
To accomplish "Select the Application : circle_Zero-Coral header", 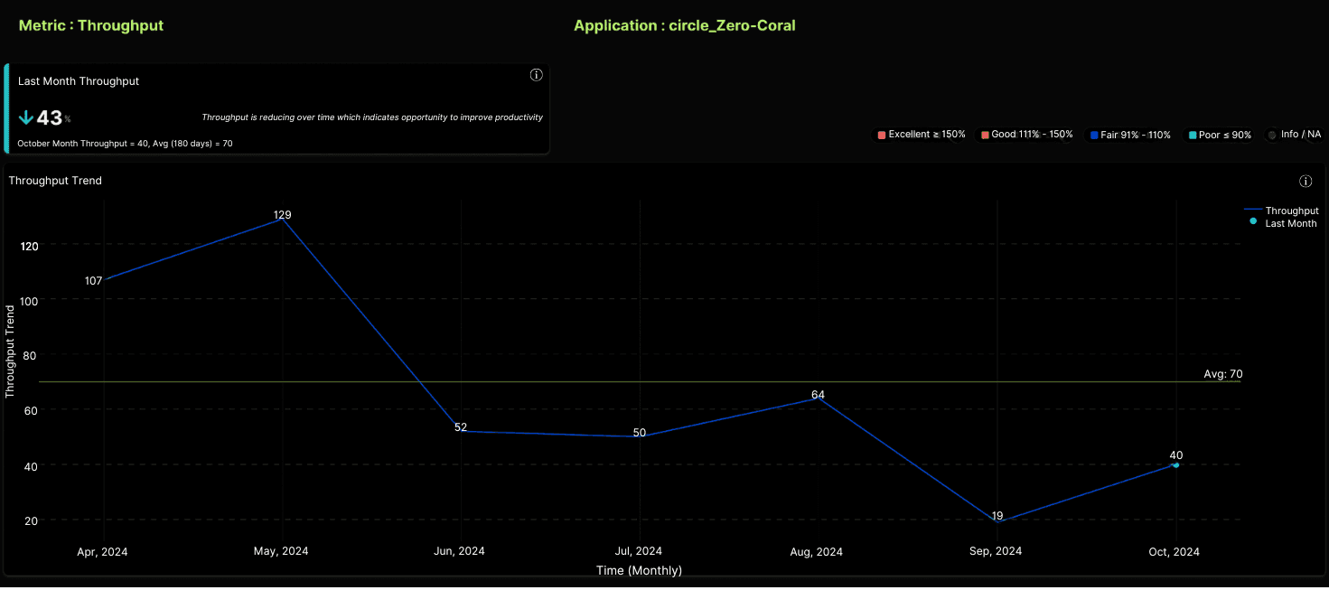I will 684,25.
